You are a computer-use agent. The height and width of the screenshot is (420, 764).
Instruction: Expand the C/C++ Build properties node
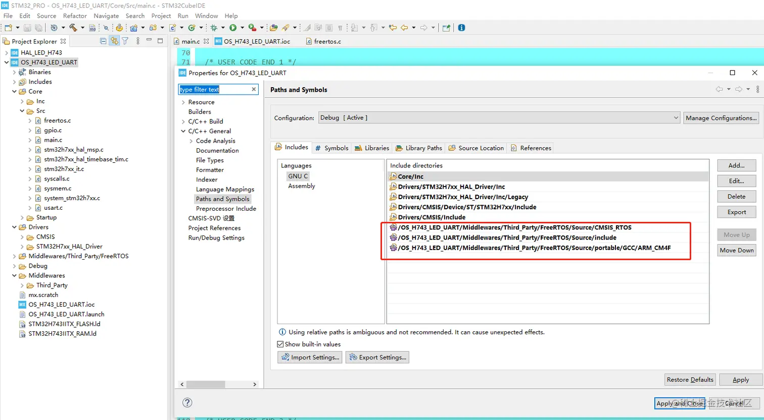pos(183,122)
